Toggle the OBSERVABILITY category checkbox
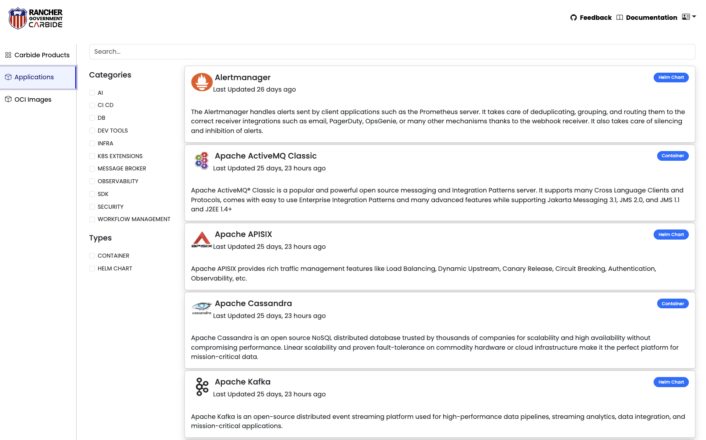Screen dimensions: 706x440 (x=92, y=181)
